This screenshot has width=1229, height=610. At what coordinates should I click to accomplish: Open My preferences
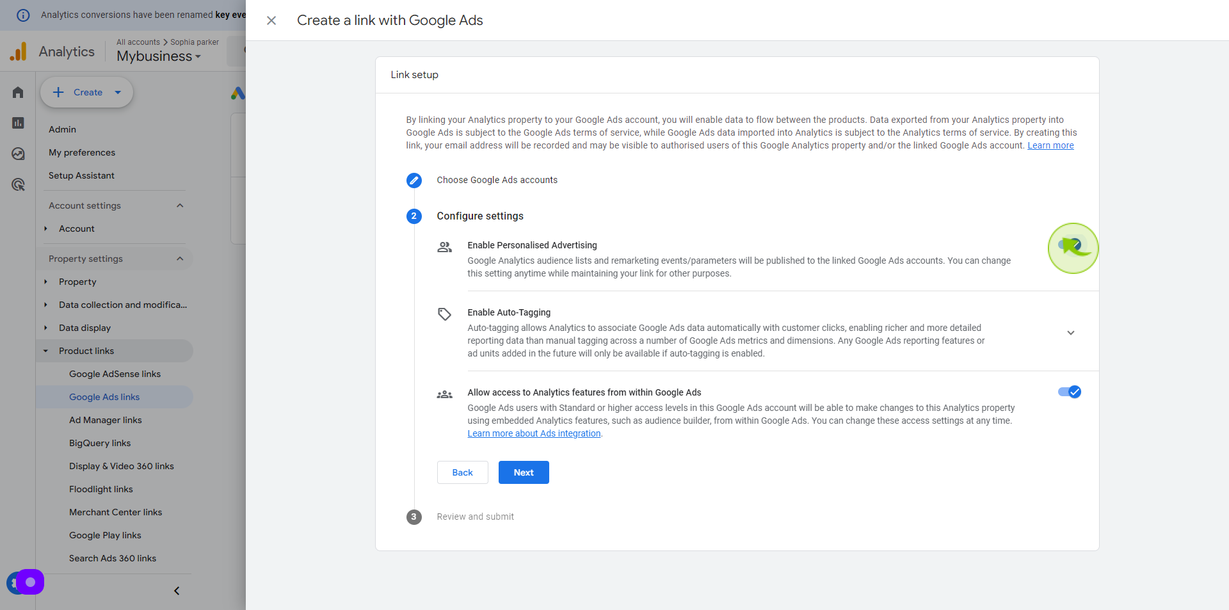pyautogui.click(x=82, y=152)
